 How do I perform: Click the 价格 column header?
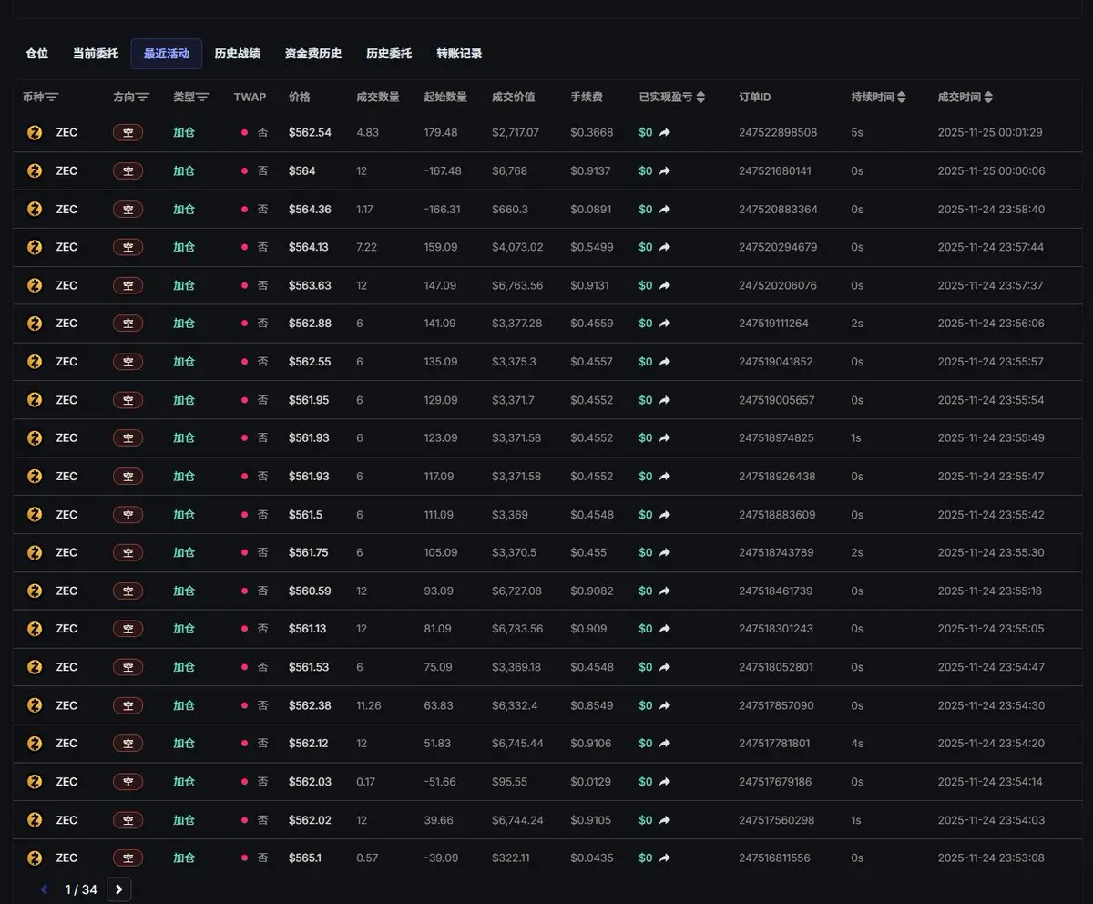300,97
